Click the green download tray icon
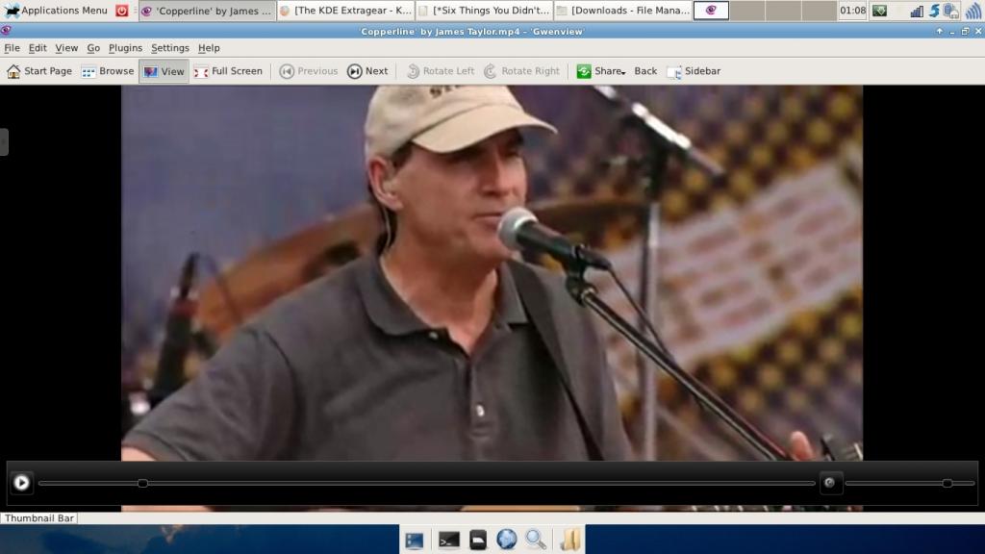985x554 pixels. coord(879,11)
